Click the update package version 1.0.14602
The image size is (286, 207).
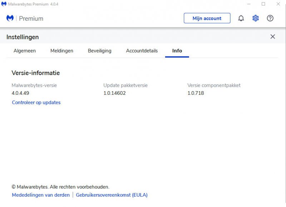pos(114,93)
